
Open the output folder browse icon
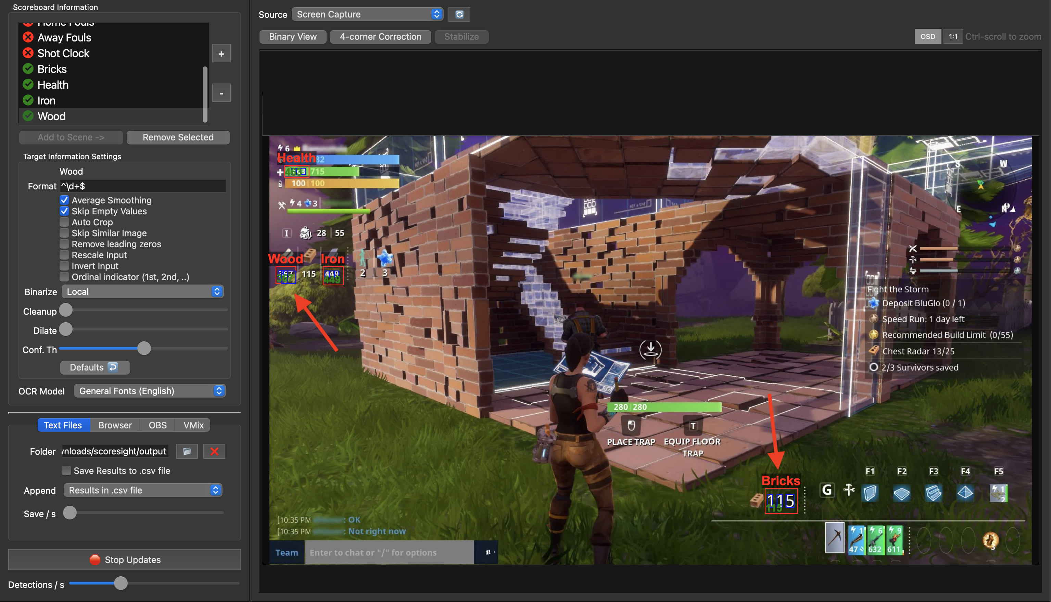click(187, 451)
